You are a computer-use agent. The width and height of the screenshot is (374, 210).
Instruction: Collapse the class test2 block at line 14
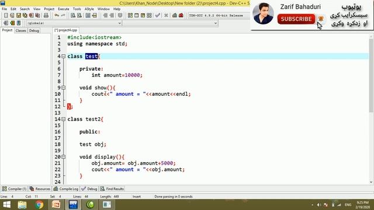pyautogui.click(x=64, y=119)
